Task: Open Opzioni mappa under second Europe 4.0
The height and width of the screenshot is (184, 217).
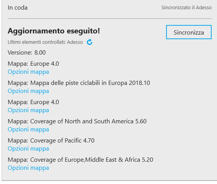Action: (28, 110)
